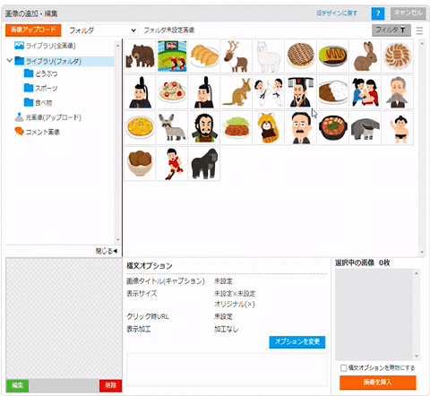Image resolution: width=430 pixels, height=396 pixels.
Task: Click the フィルタ filter button
Action: pyautogui.click(x=391, y=30)
